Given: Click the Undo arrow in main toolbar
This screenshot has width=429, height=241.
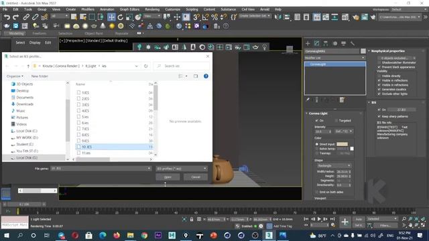Looking at the screenshot, I should coord(7,17).
